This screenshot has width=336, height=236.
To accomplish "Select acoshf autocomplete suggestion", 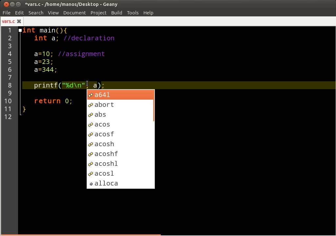I will coord(121,154).
